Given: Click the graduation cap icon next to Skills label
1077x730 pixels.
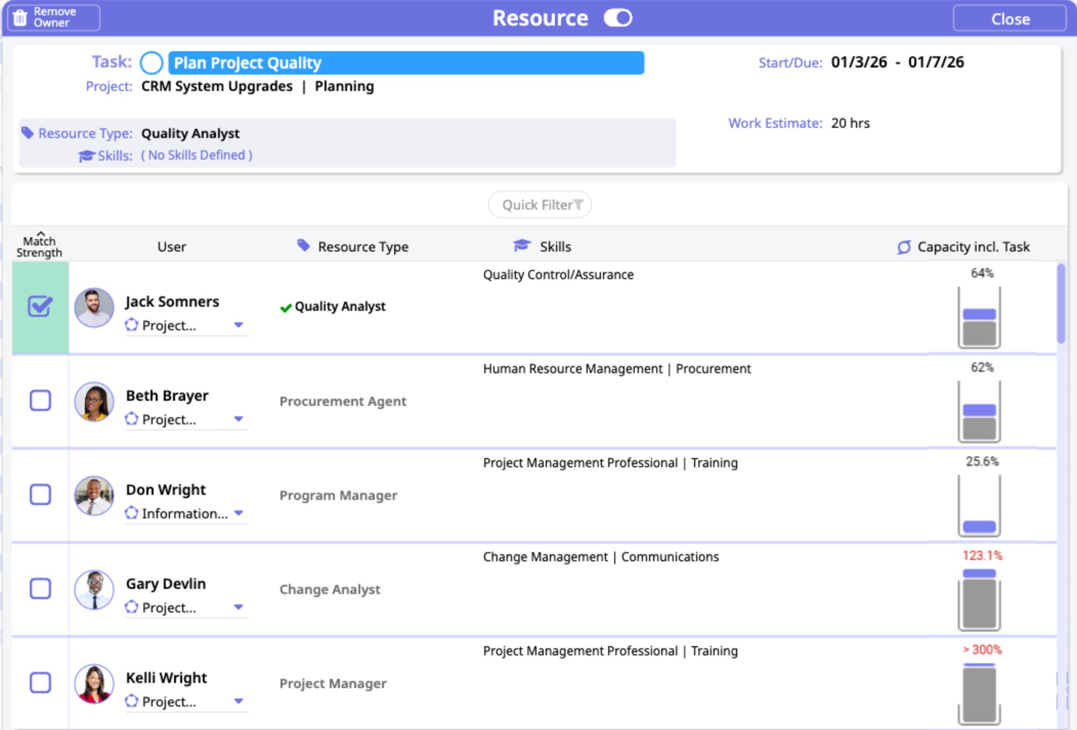Looking at the screenshot, I should (x=87, y=155).
